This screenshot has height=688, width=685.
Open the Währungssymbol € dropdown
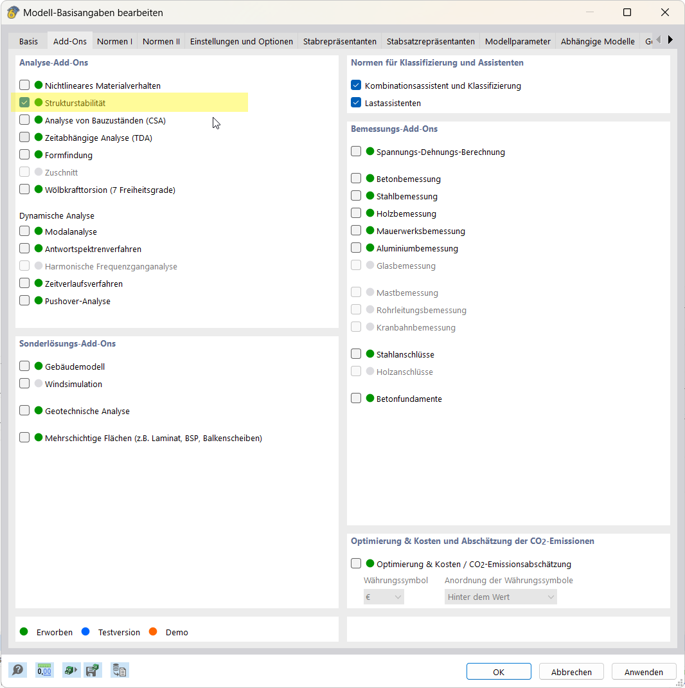pos(384,597)
